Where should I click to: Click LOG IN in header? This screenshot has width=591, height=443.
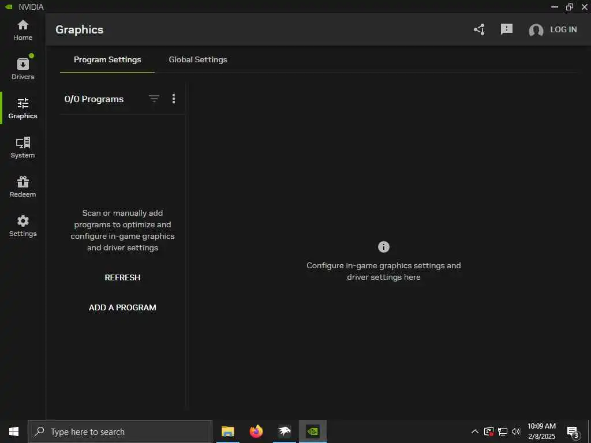[563, 29]
